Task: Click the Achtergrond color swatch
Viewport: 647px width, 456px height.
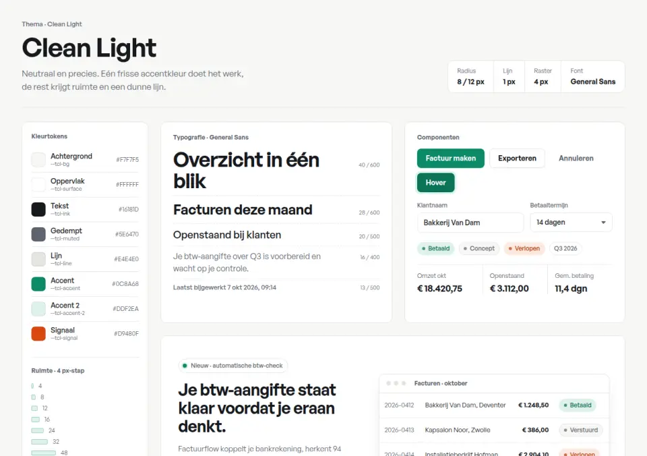Action: click(38, 160)
